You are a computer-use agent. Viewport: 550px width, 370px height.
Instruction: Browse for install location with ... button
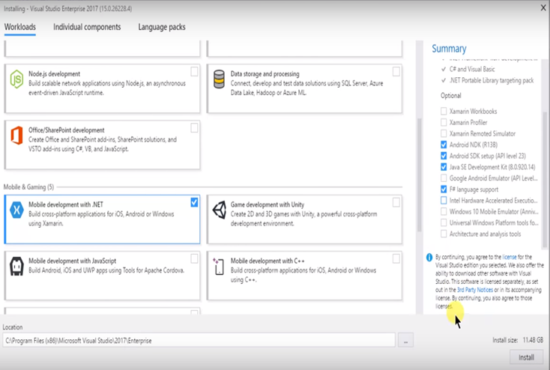tap(405, 341)
